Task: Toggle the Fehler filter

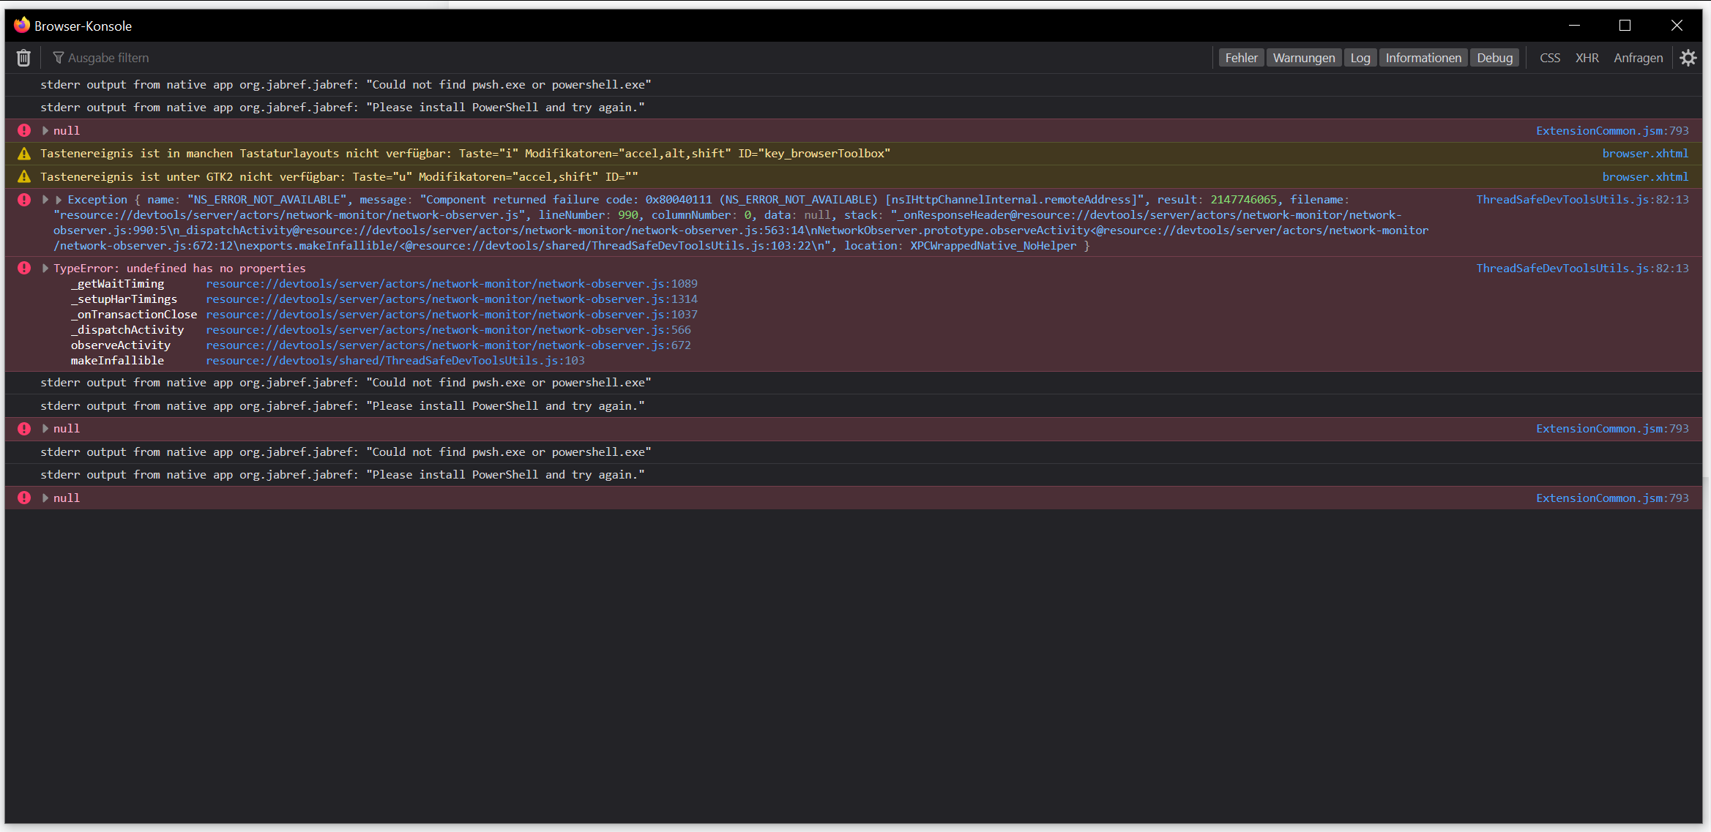Action: coord(1241,57)
